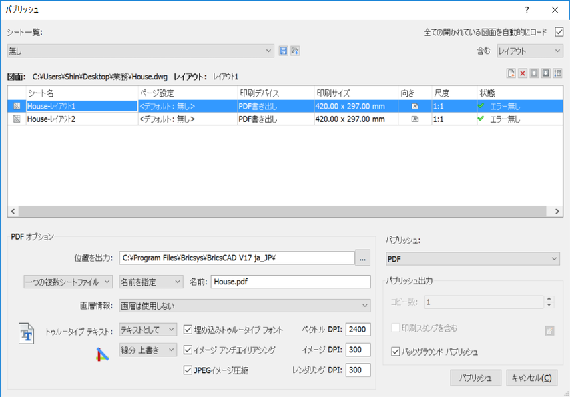
Task: Click the line merge overlap icon
Action: pyautogui.click(x=102, y=354)
